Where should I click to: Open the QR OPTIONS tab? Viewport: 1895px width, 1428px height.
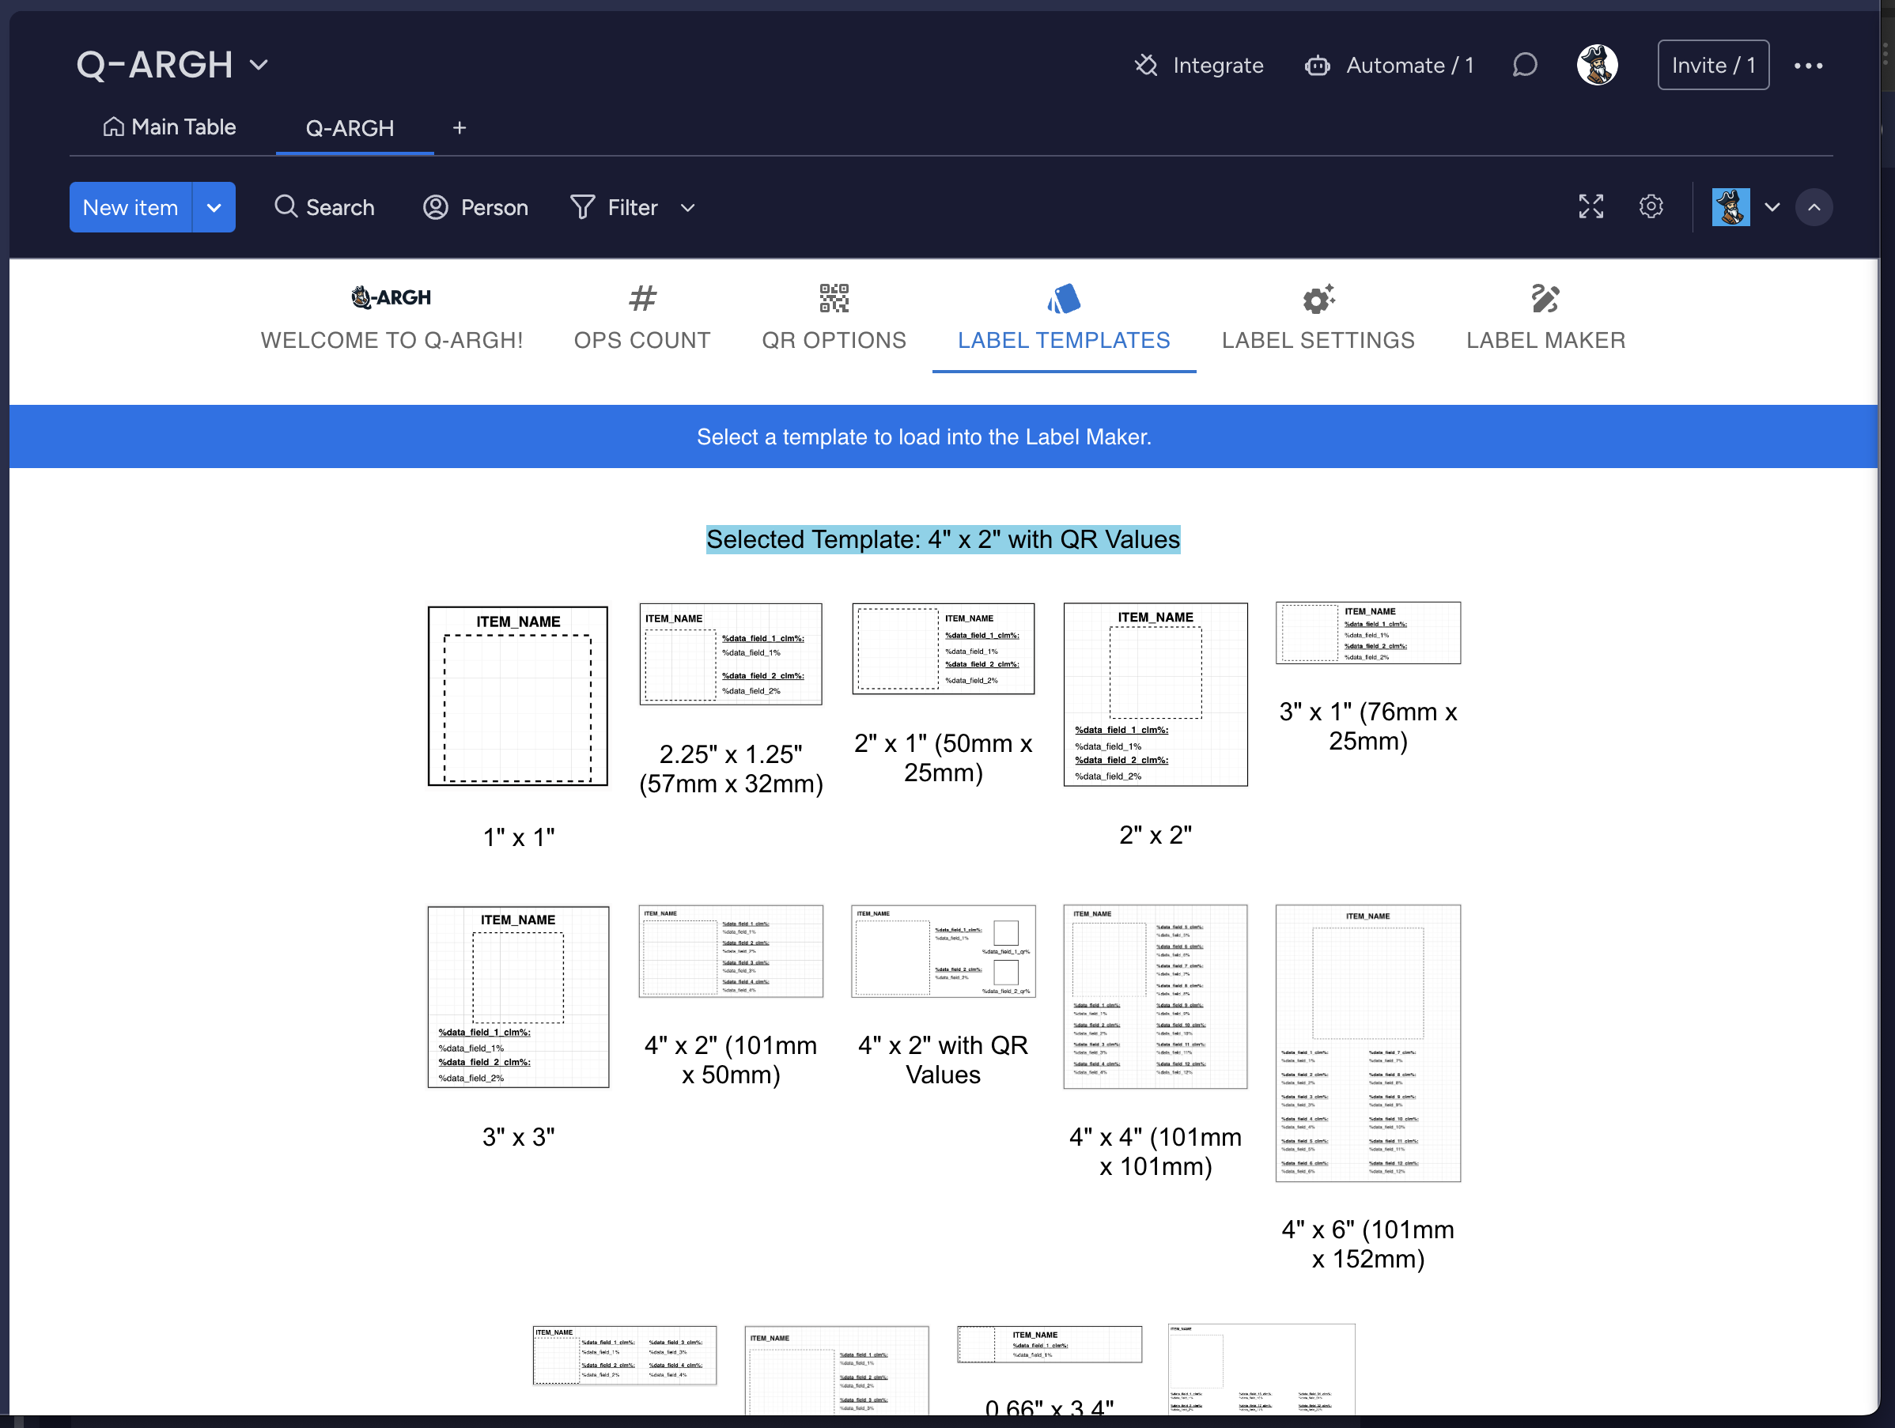point(834,318)
